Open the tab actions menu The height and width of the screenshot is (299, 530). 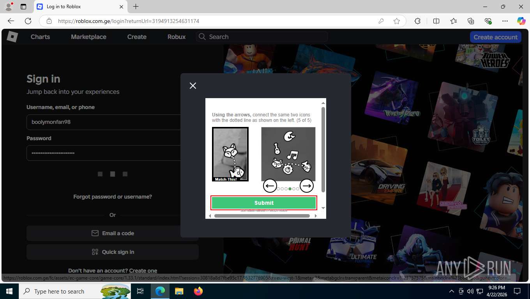[23, 7]
